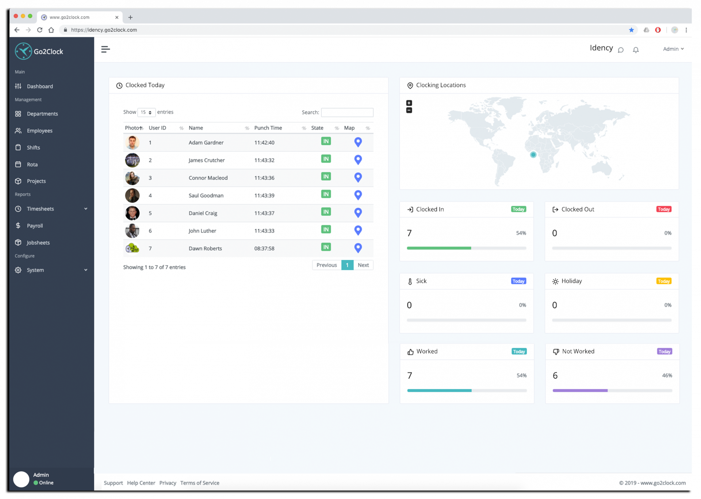Viewport: 701px width, 499px height.
Task: Sort table by Punch Time column
Action: click(280, 128)
